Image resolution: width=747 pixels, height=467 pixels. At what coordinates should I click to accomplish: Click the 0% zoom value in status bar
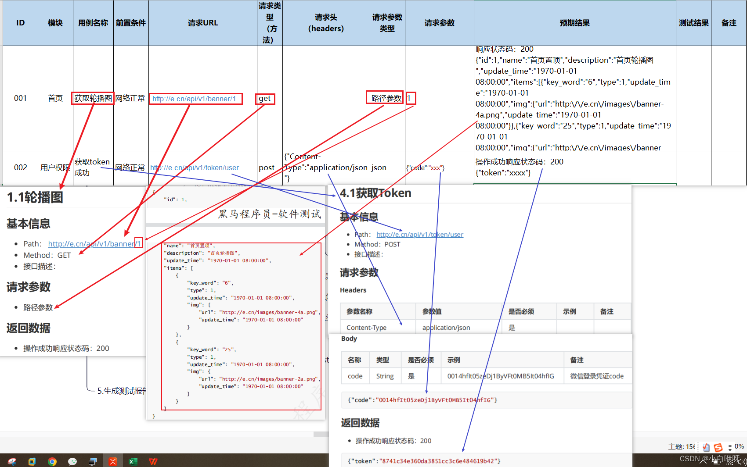coord(739,446)
